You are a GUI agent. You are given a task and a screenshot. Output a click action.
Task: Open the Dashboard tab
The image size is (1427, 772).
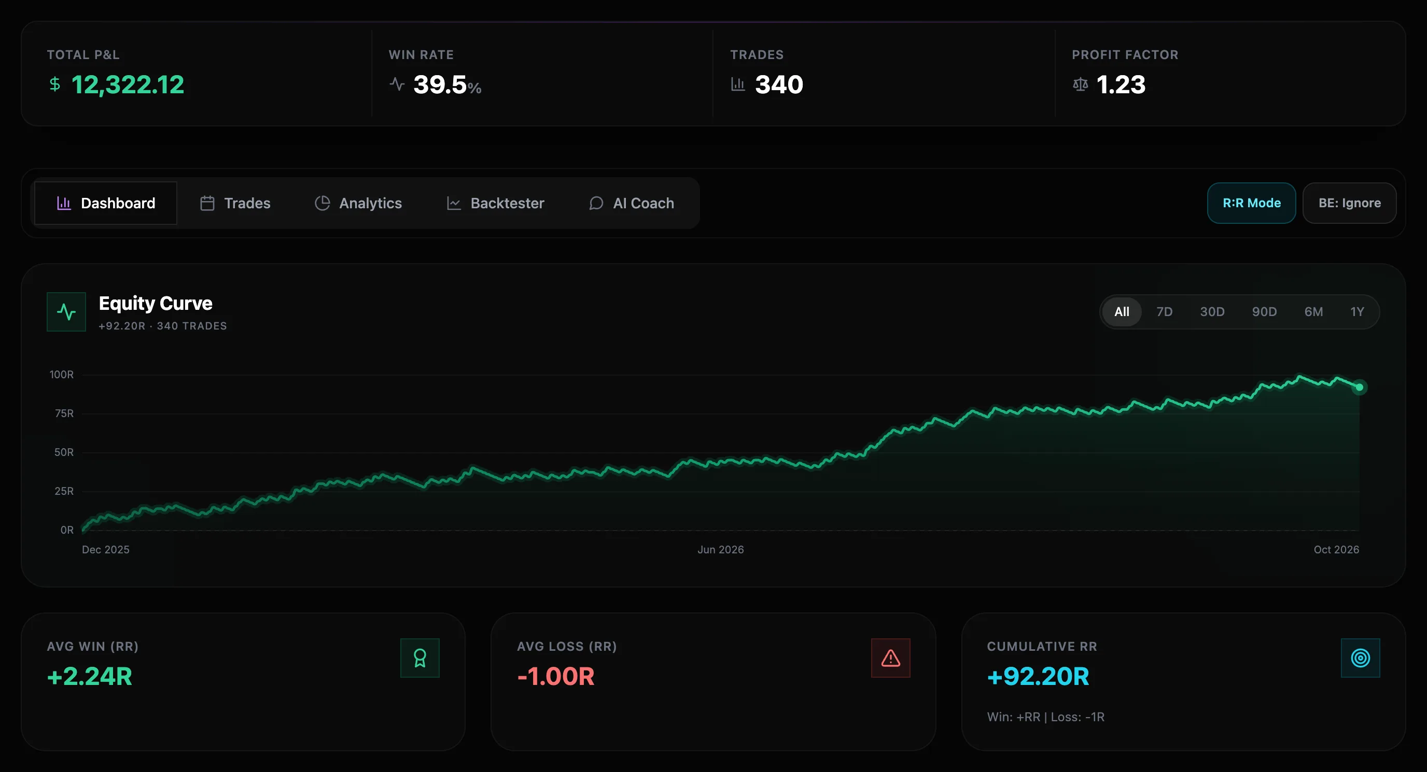pyautogui.click(x=106, y=203)
